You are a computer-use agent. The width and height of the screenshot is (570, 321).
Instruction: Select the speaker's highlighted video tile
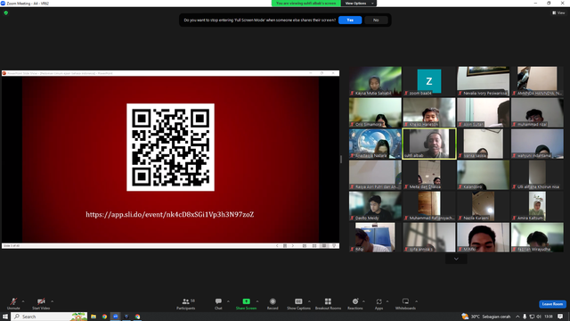[x=429, y=144]
